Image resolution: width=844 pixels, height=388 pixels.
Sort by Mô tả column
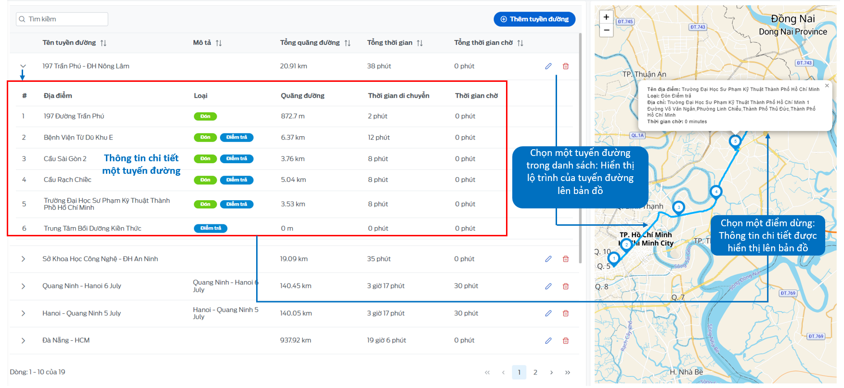tap(219, 43)
